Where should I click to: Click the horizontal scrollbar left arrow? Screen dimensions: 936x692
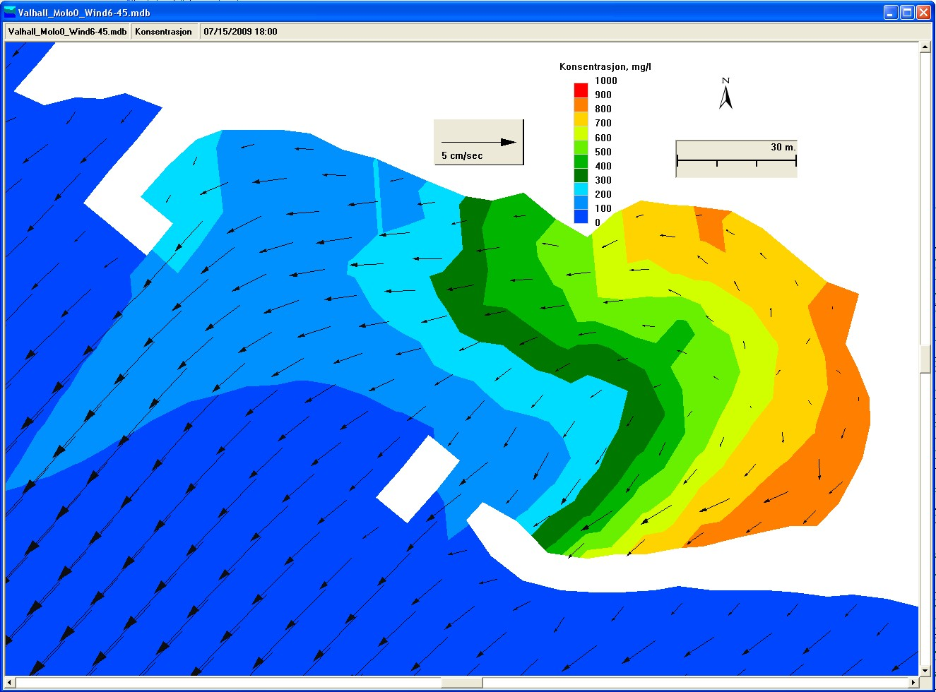(10, 683)
